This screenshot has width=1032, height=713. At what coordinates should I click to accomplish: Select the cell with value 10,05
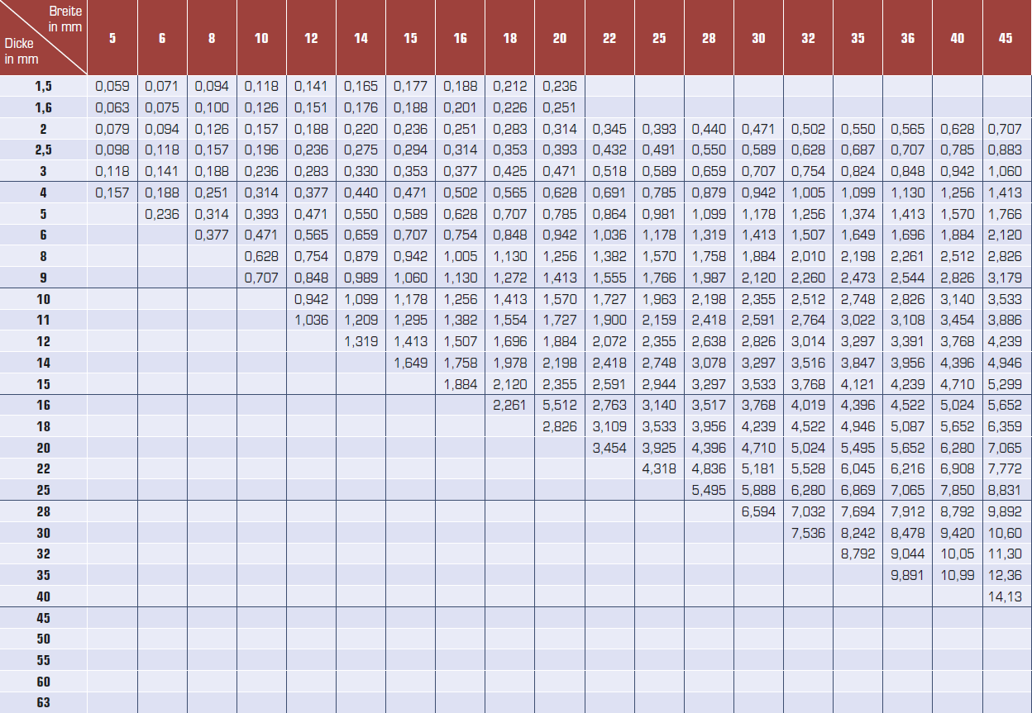point(957,554)
